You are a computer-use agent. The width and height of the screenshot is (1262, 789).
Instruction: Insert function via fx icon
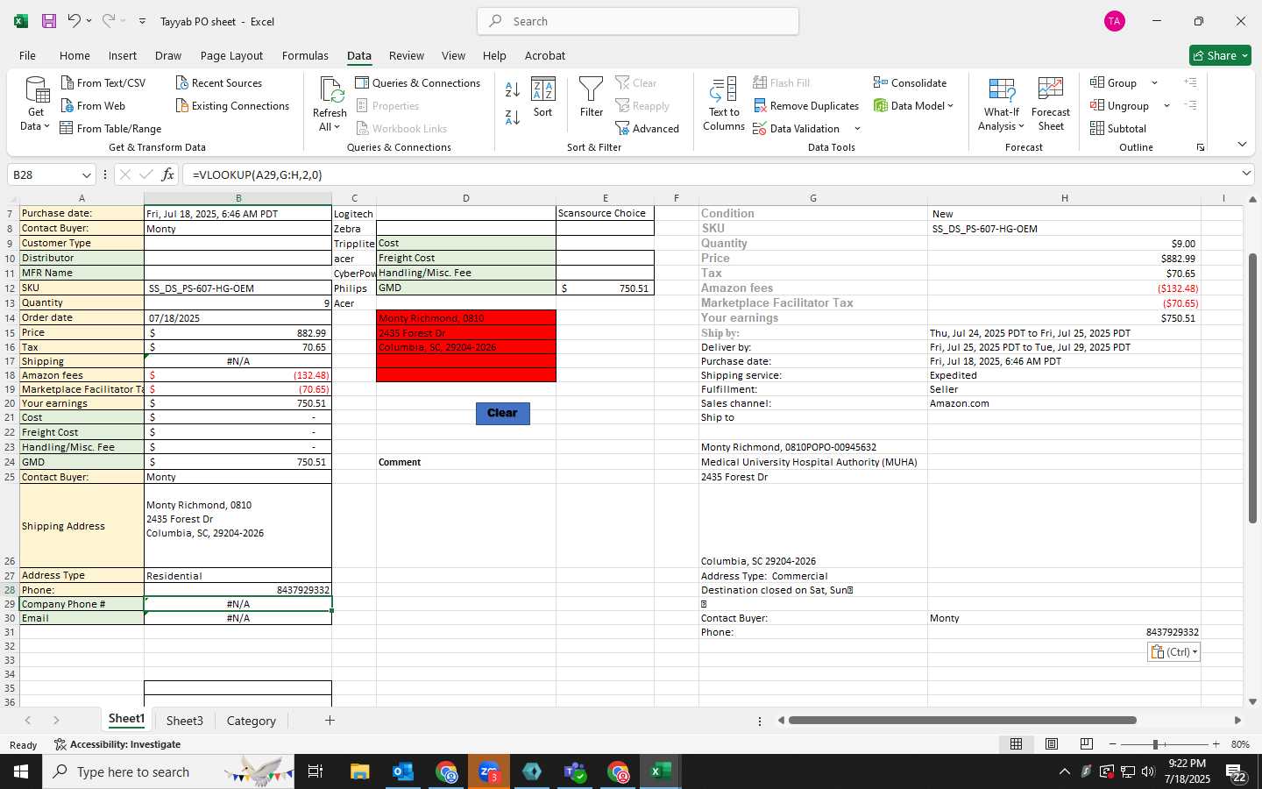[168, 174]
